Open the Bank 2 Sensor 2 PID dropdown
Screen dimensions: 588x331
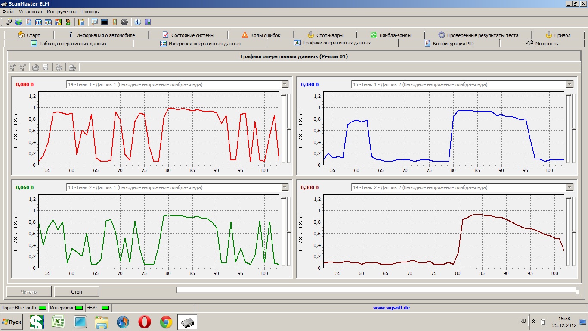click(x=569, y=187)
